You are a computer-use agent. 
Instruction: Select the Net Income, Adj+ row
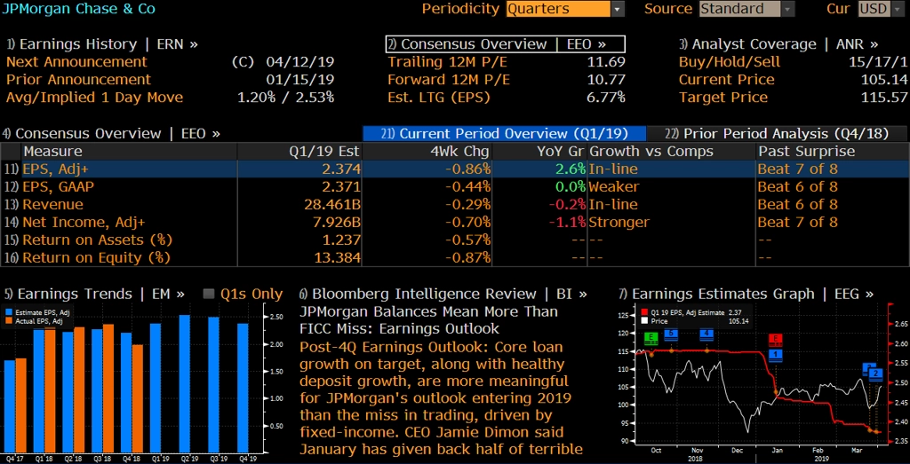point(455,223)
